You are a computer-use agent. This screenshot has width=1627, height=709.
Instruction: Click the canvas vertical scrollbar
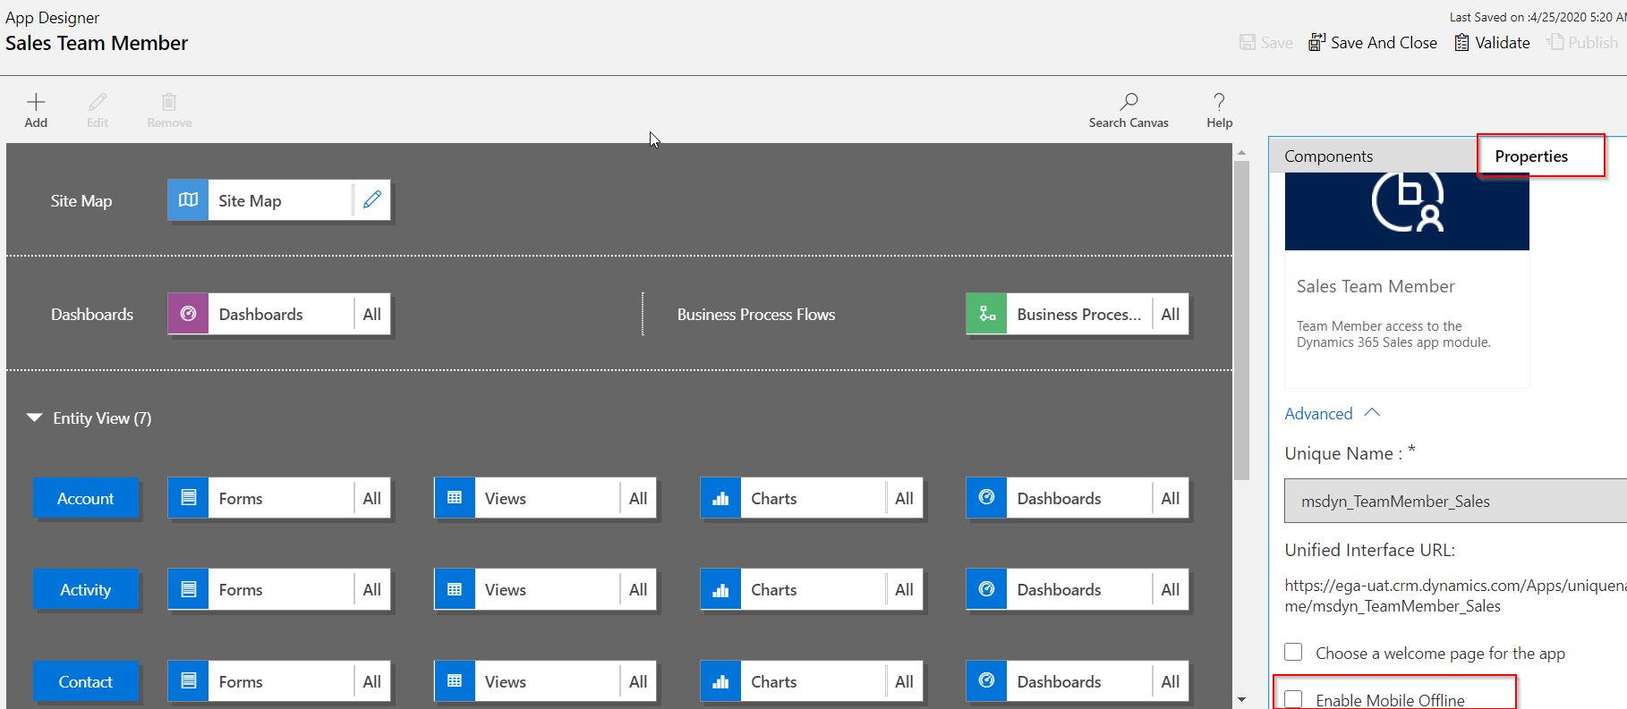[1241, 320]
